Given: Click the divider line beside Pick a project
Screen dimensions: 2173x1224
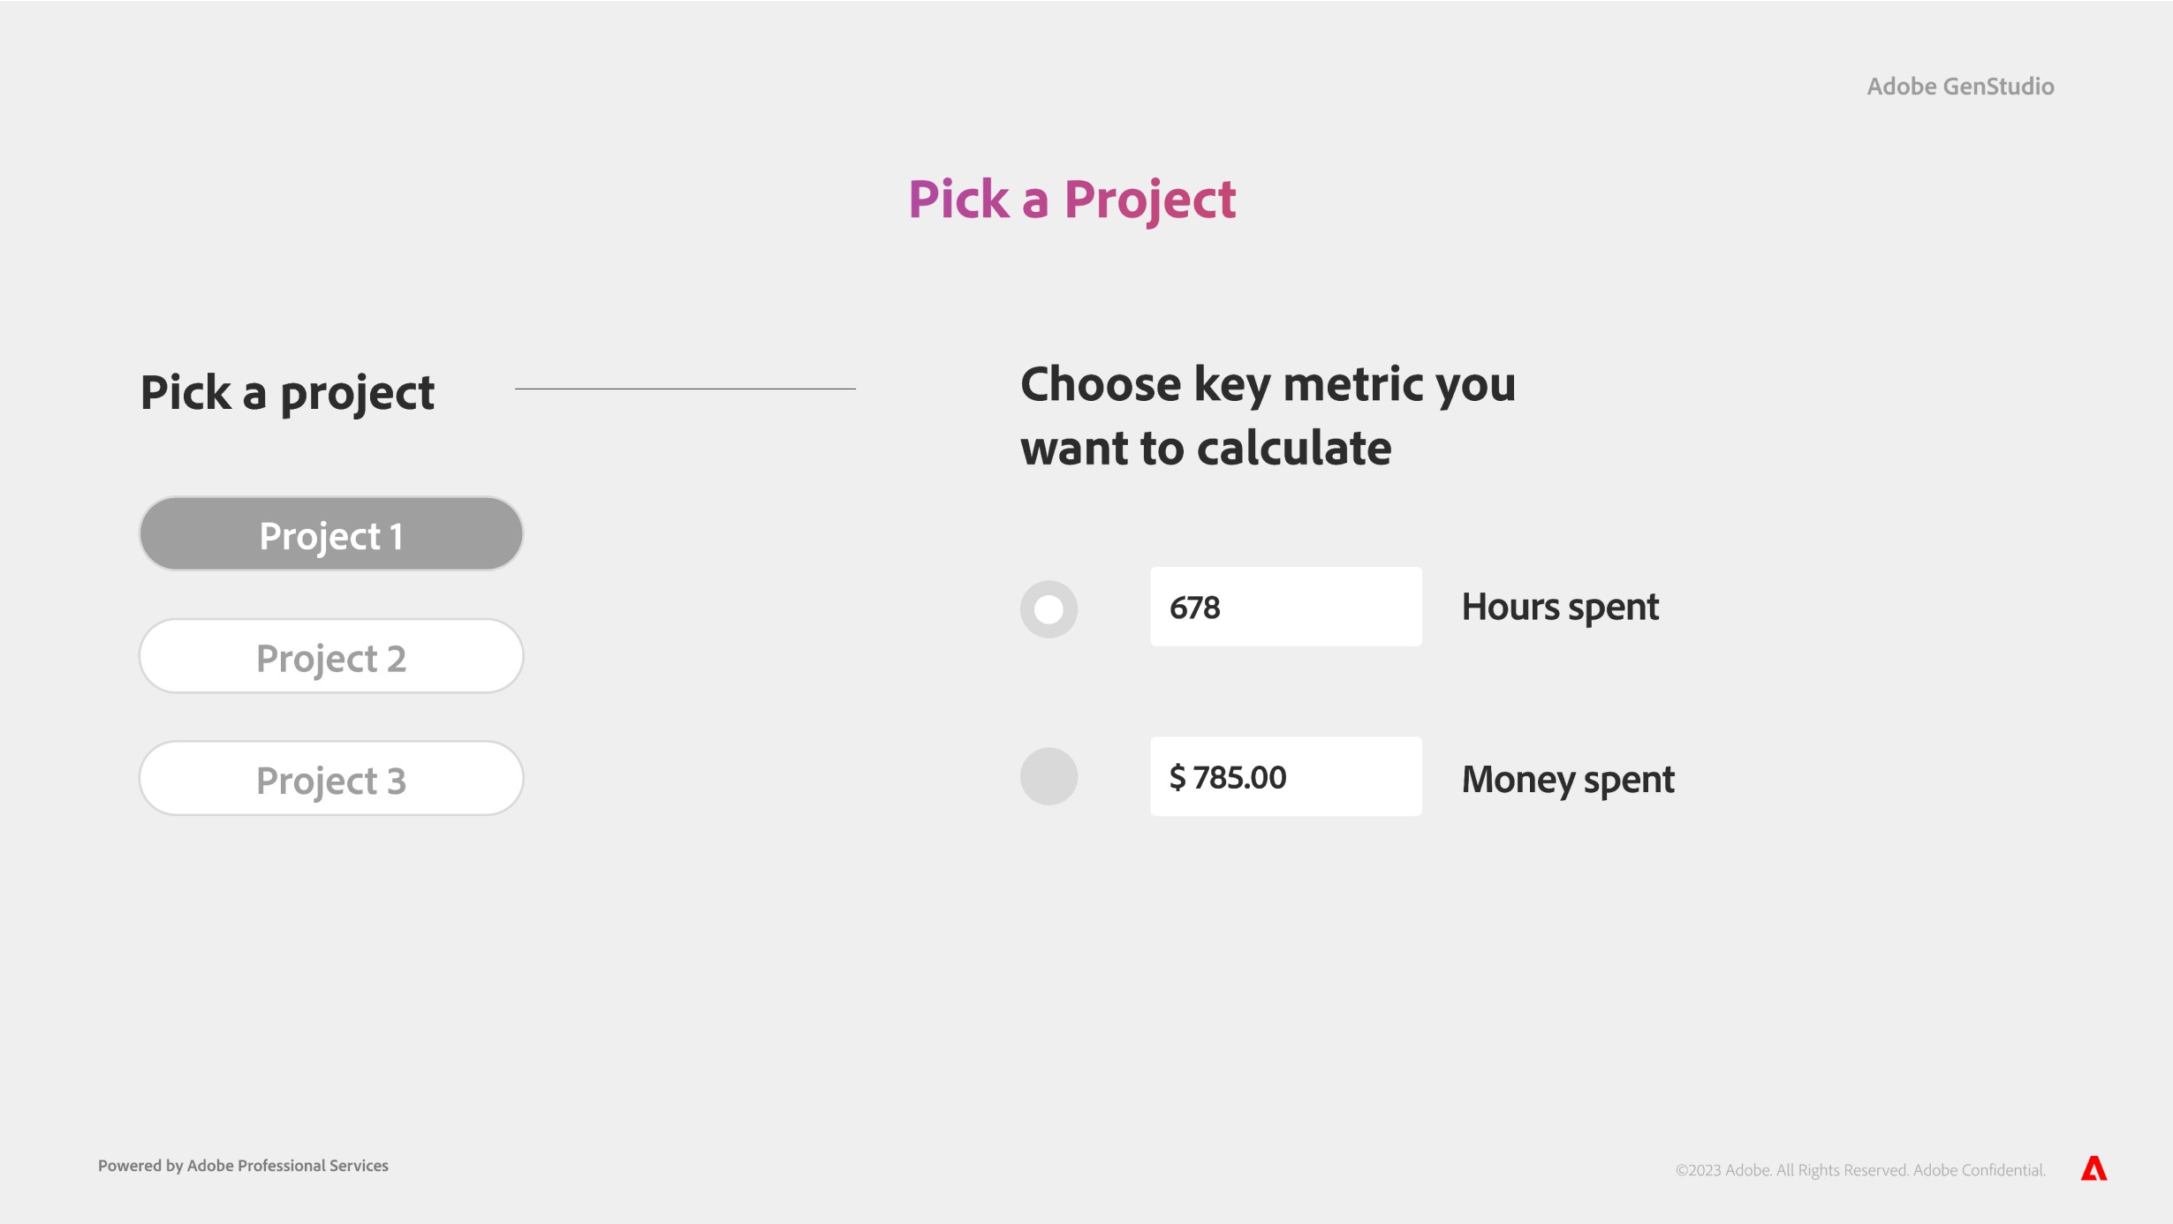Looking at the screenshot, I should pos(685,389).
